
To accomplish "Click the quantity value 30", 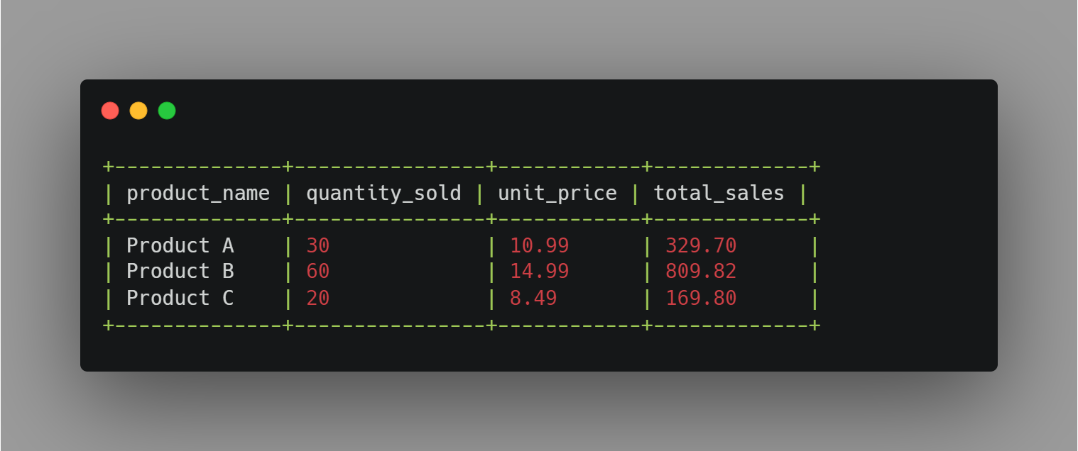I will tap(318, 245).
